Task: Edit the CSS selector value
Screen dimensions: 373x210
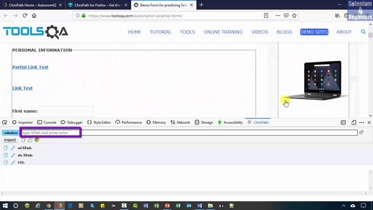Action: pos(13,162)
